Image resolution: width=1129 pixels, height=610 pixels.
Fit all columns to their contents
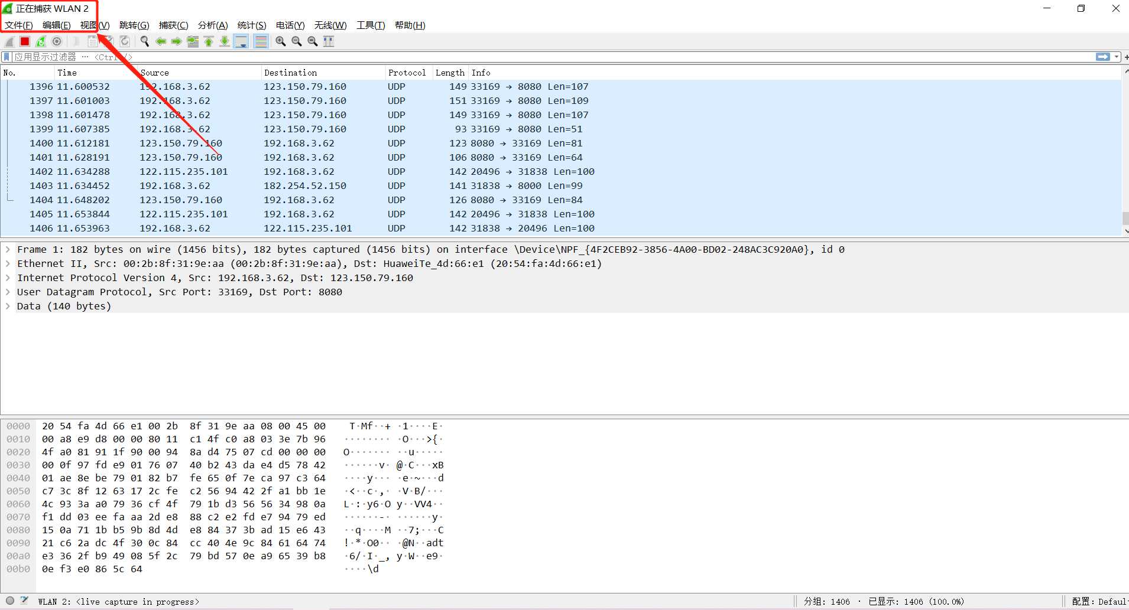pyautogui.click(x=329, y=41)
